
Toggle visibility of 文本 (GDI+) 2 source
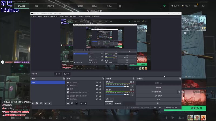point(97,83)
